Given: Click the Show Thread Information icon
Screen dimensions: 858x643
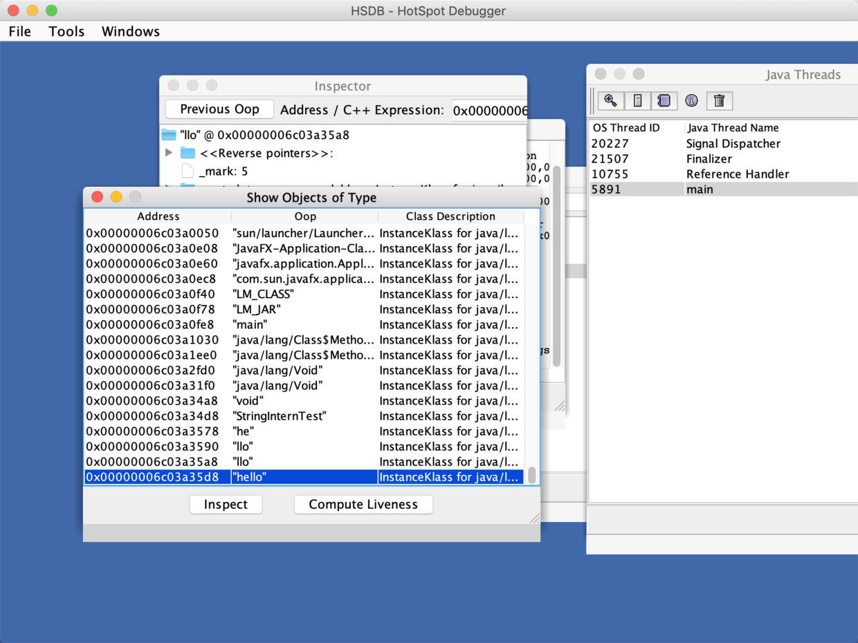Looking at the screenshot, I should coord(691,101).
